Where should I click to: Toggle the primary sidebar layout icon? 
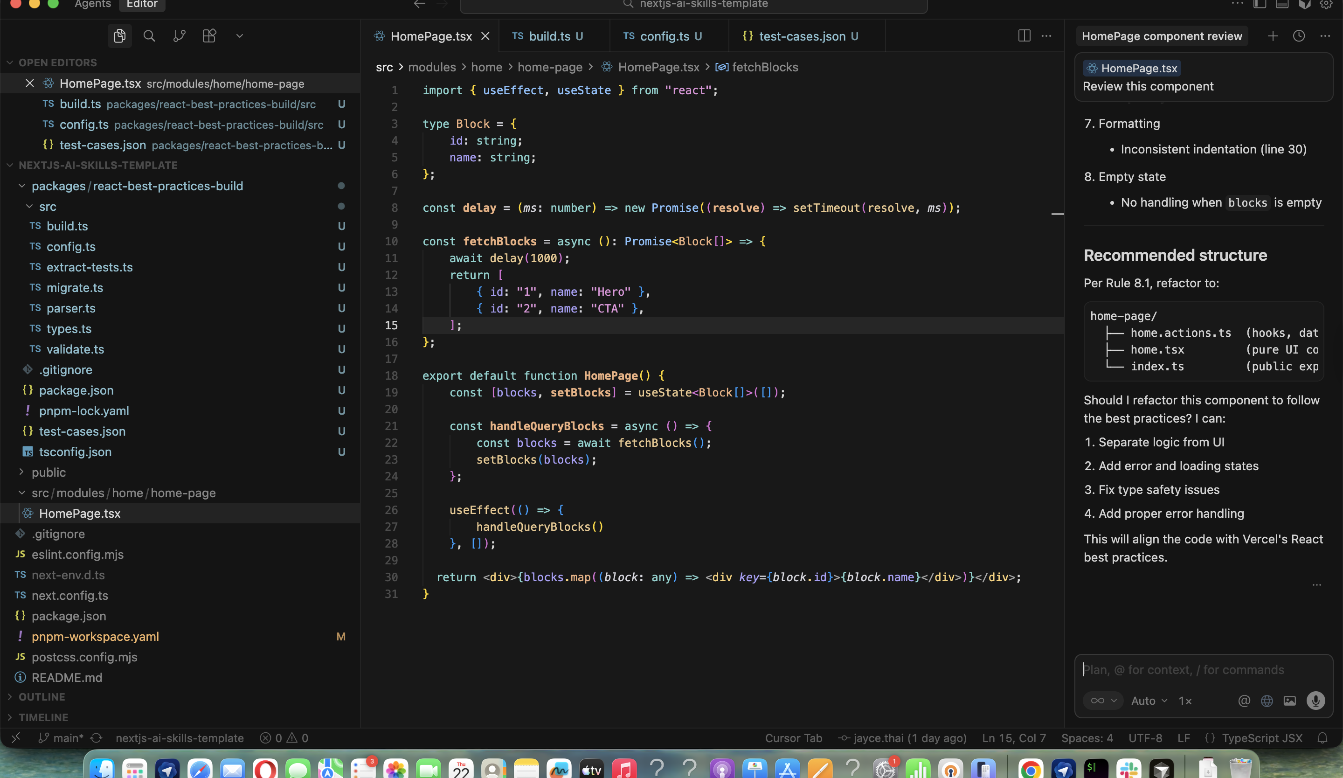(1260, 4)
